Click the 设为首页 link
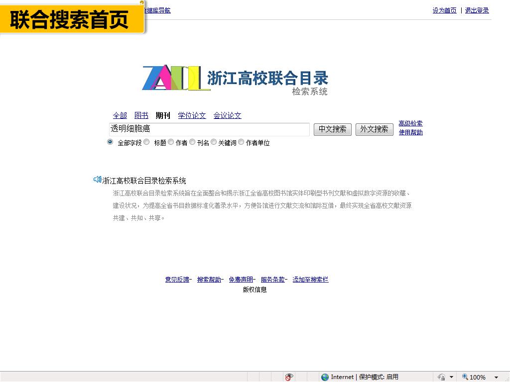 click(x=444, y=10)
